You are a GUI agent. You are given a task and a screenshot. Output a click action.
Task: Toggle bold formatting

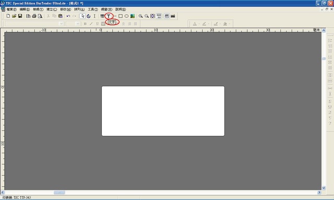[85, 23]
